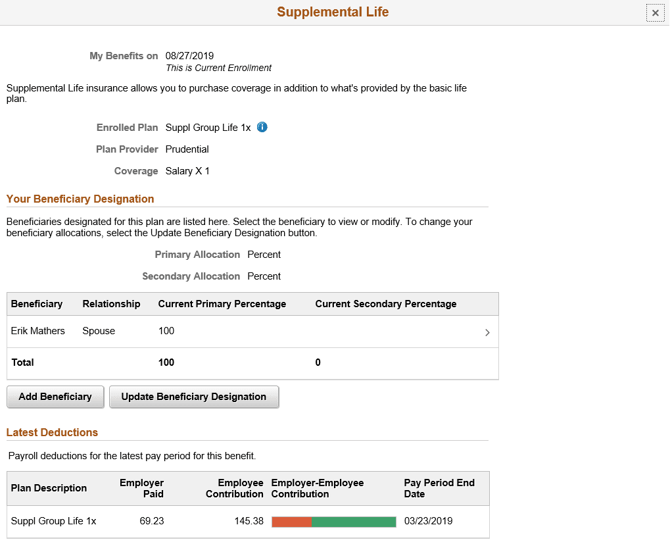Select the Plan Provider value Prudential

pos(187,149)
